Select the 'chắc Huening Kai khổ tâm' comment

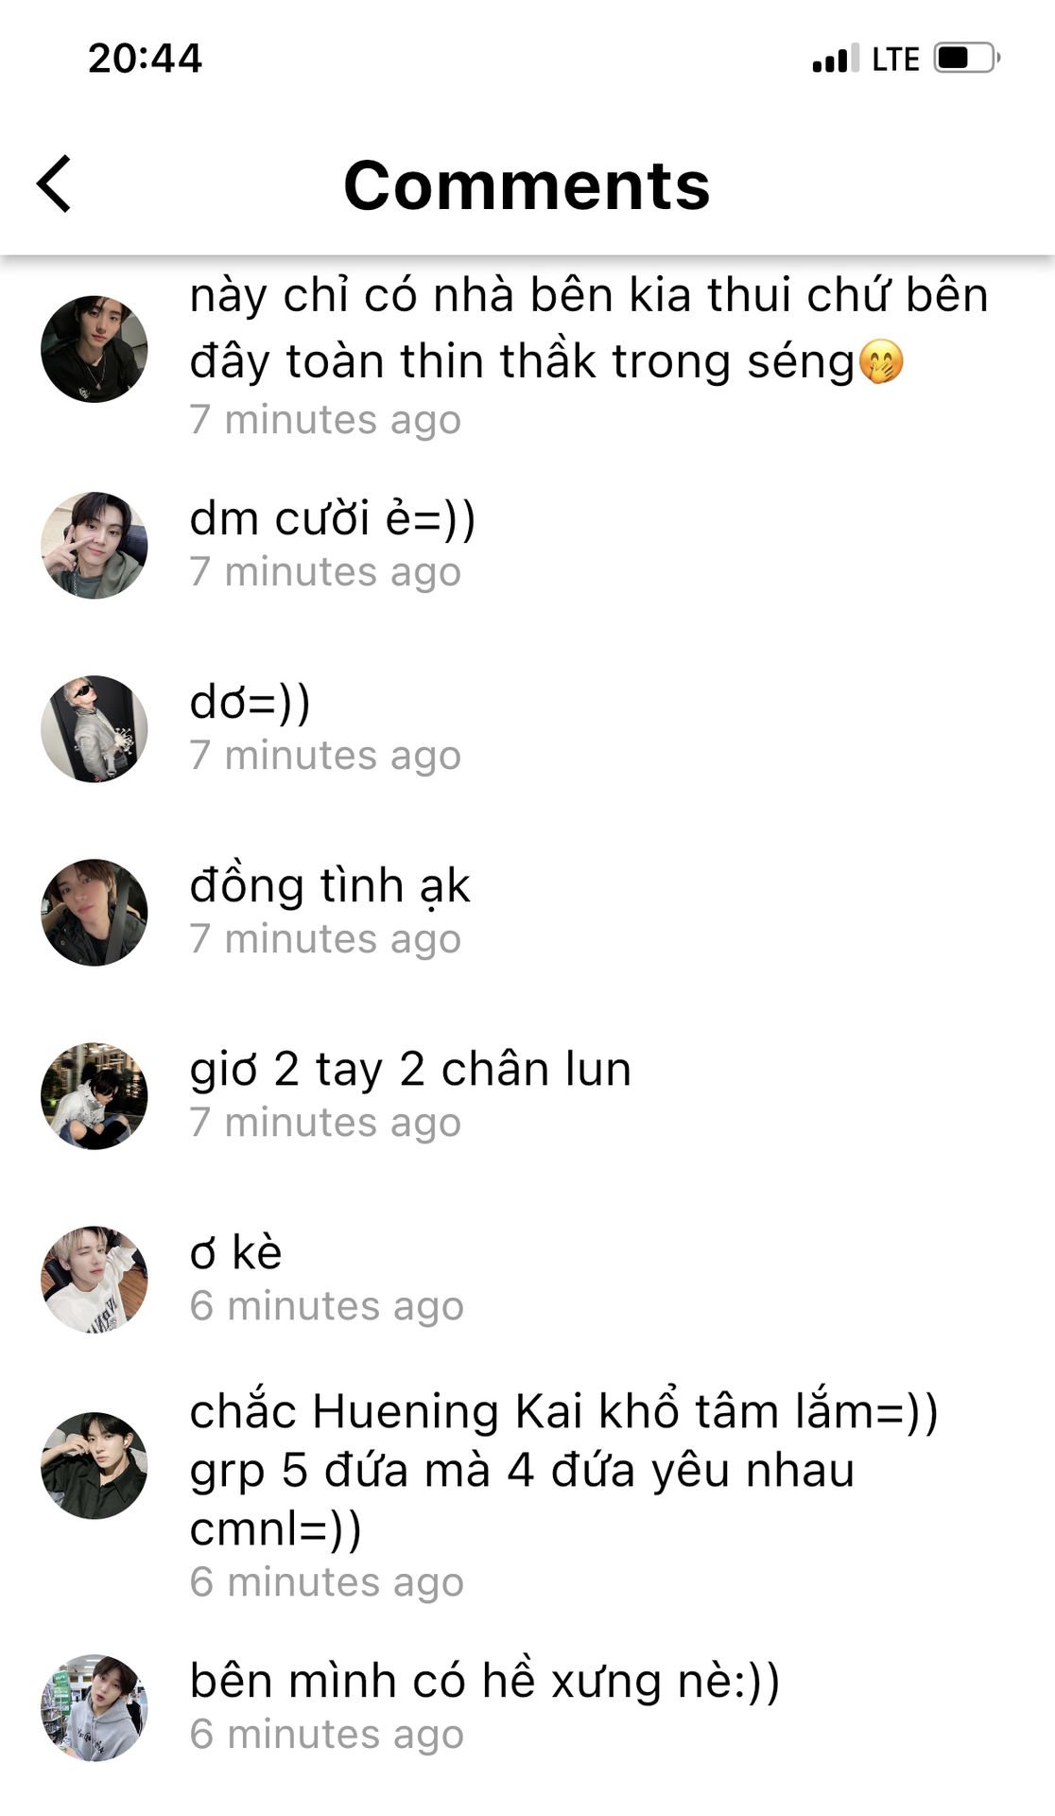tap(564, 1469)
